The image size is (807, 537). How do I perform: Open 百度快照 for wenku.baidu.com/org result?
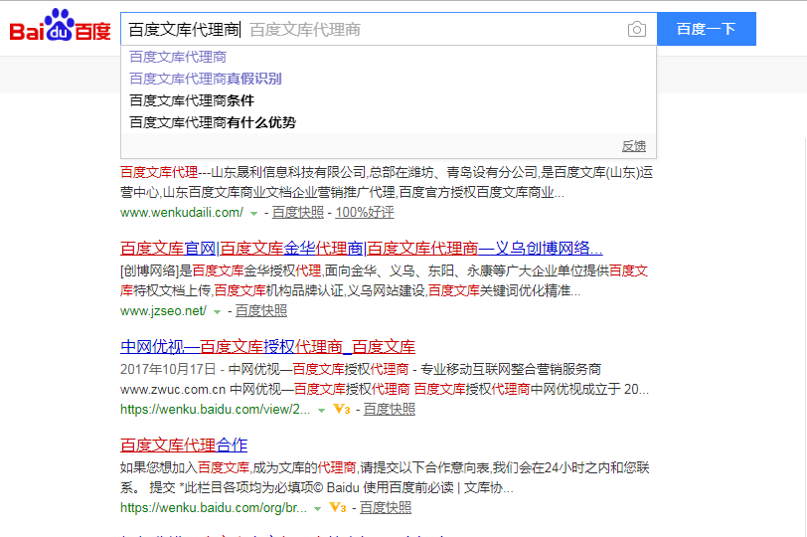[386, 507]
